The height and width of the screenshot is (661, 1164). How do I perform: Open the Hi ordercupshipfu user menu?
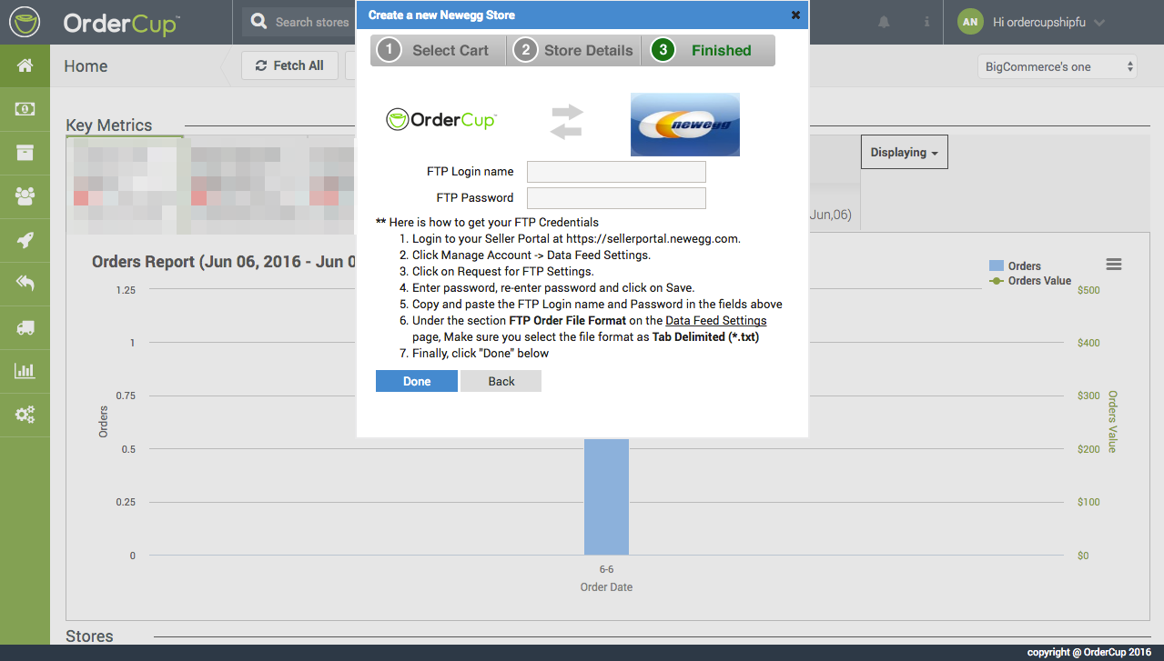1048,22
